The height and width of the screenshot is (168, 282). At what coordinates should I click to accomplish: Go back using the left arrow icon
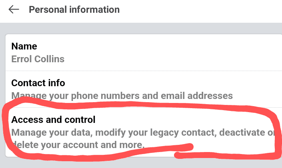coord(14,9)
